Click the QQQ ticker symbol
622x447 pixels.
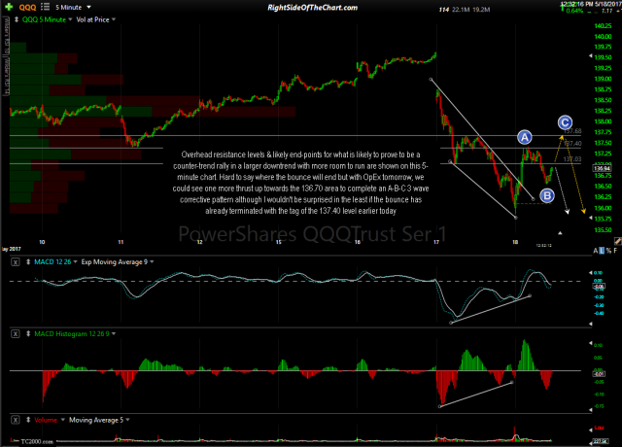pos(27,7)
